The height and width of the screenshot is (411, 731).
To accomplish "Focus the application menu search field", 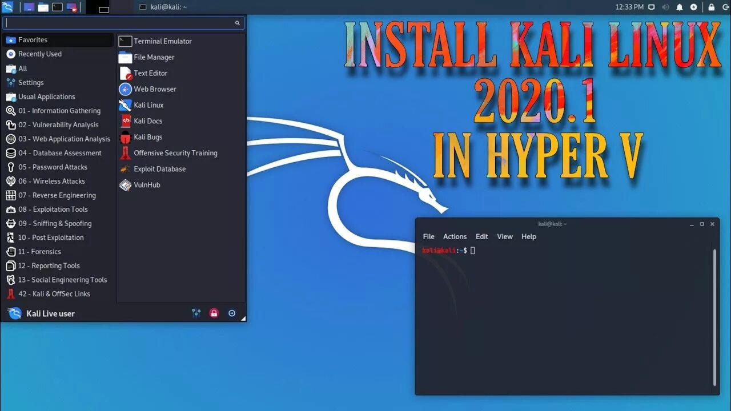I will point(123,23).
